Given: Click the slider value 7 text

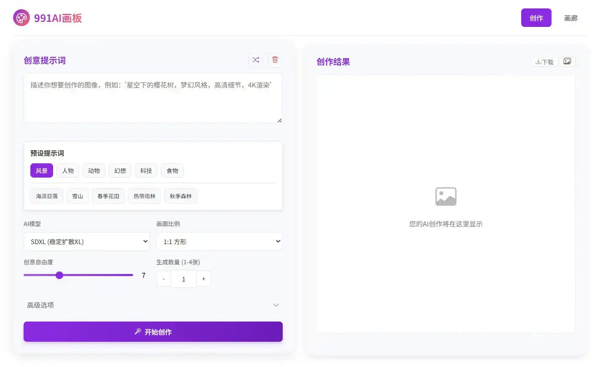Looking at the screenshot, I should 144,275.
